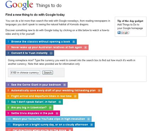Click the Google logo at top
This screenshot has width=168, height=131.
point(19,5)
